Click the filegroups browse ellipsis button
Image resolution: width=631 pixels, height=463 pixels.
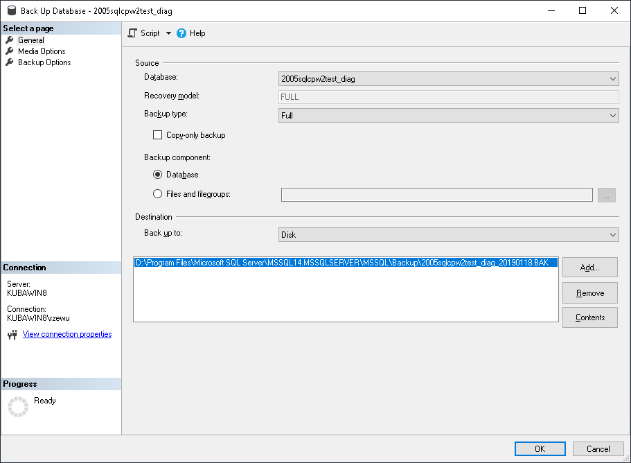607,195
